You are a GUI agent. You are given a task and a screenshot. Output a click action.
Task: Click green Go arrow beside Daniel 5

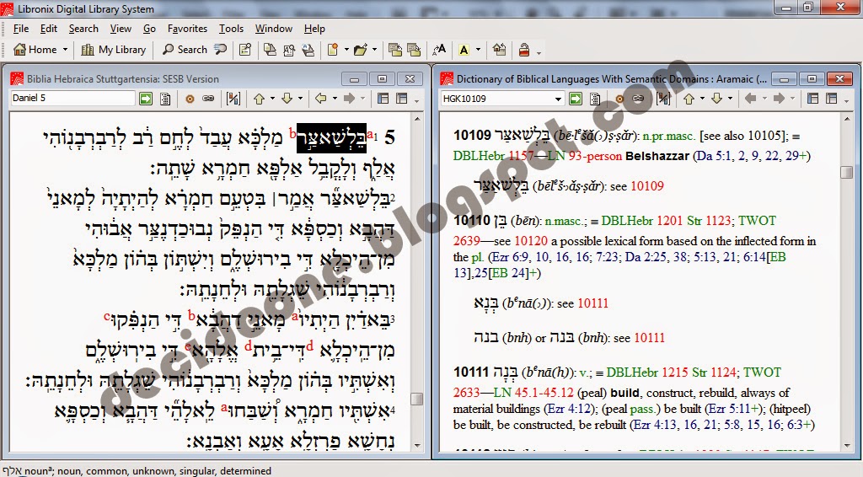point(146,99)
